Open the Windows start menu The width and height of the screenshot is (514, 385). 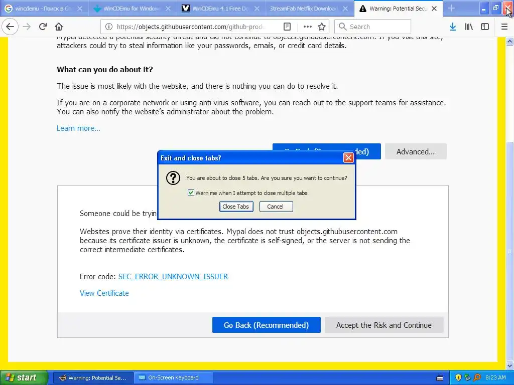click(24, 378)
